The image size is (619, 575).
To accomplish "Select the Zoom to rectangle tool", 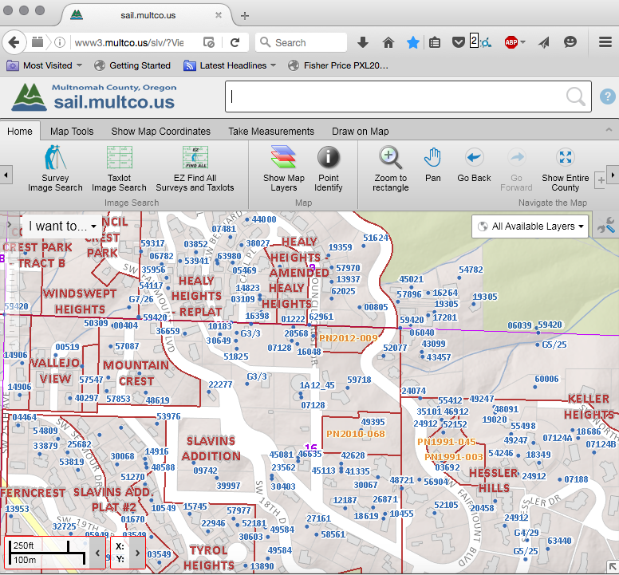I will point(390,168).
